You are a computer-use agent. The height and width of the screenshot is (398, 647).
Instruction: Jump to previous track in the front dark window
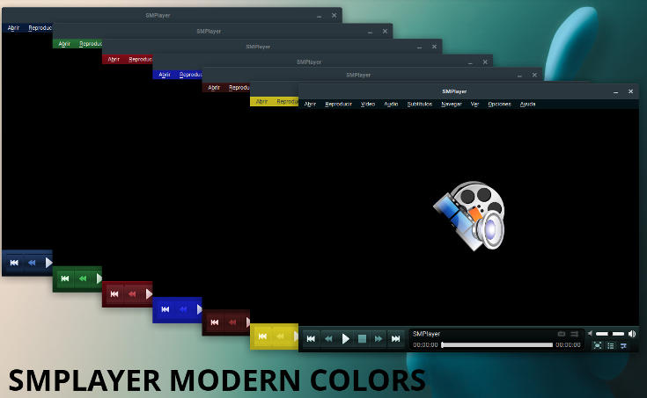pos(311,338)
